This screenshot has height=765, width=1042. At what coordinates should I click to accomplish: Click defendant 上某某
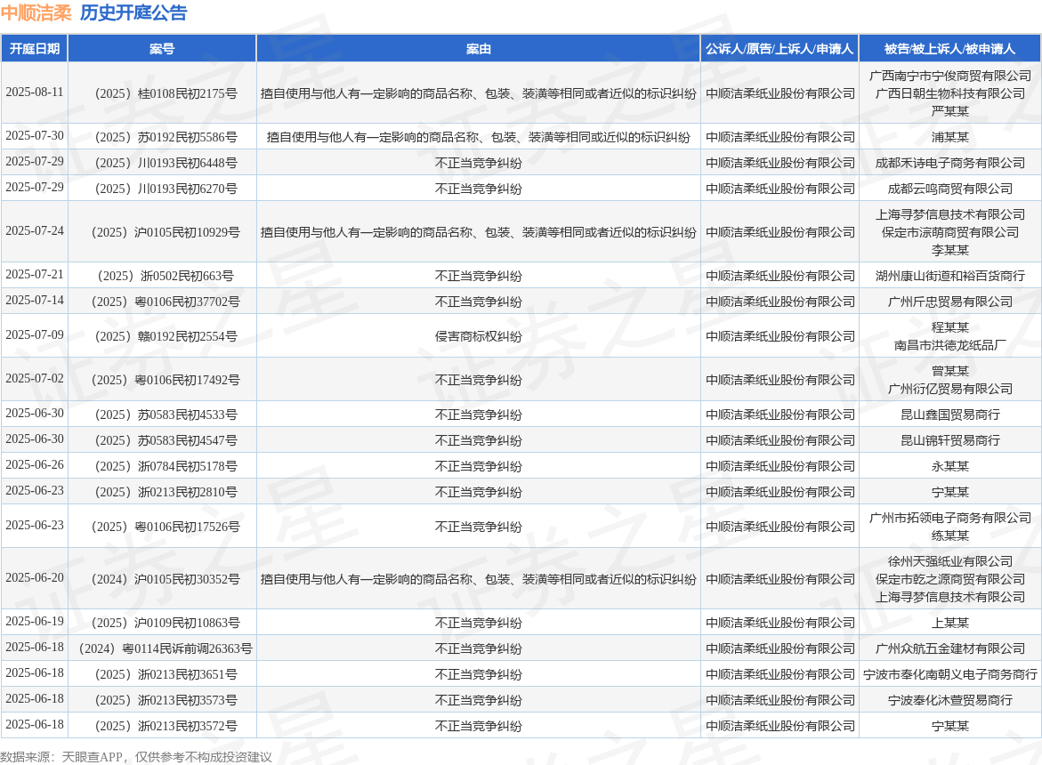(x=950, y=623)
